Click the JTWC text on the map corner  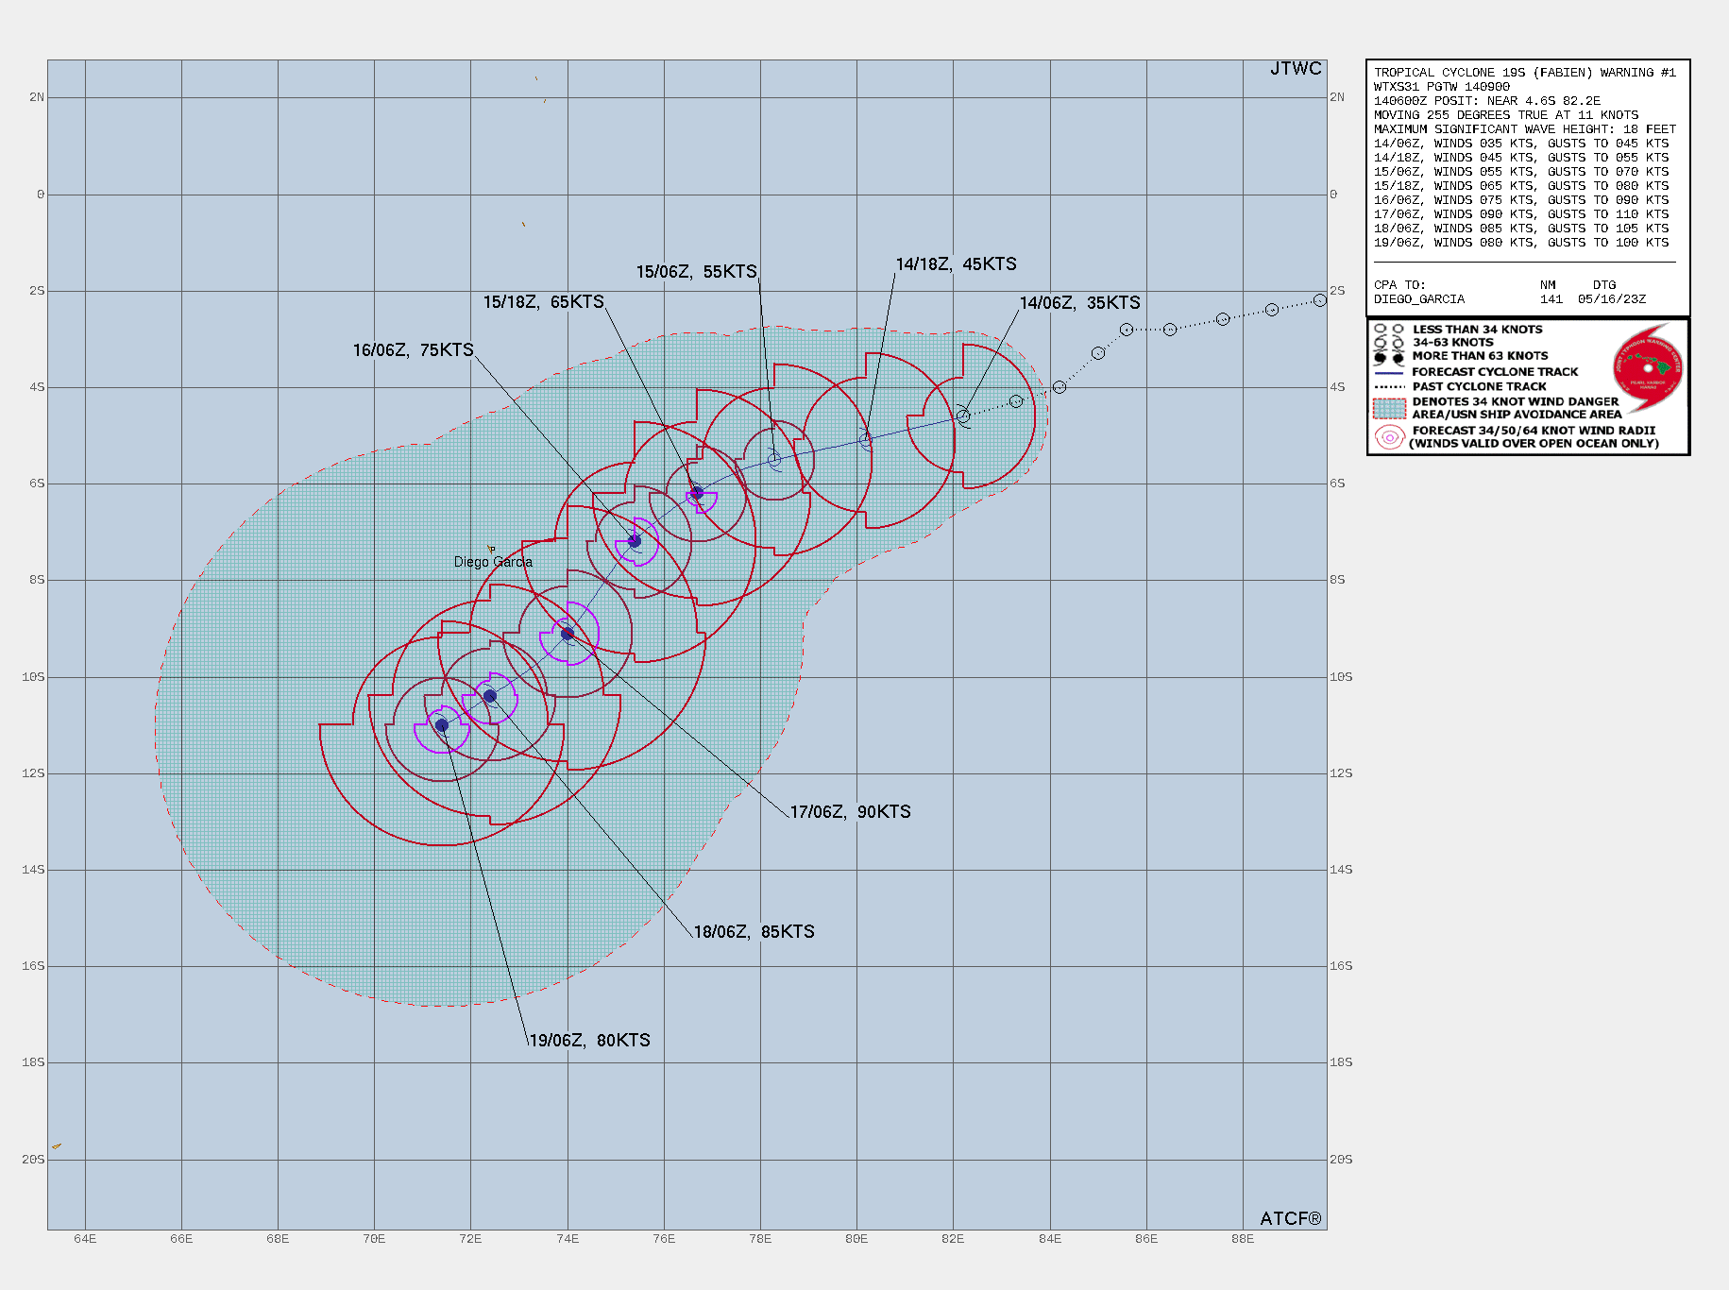coord(1296,69)
